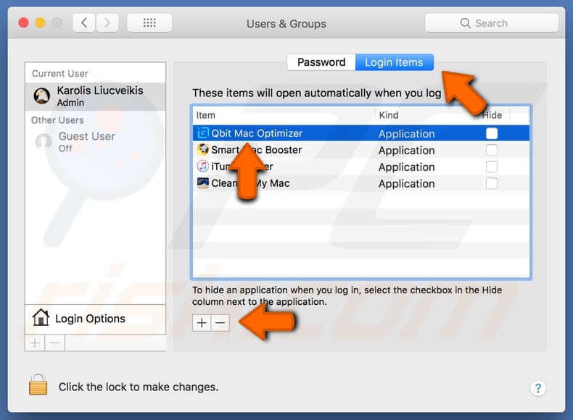This screenshot has width=573, height=420.
Task: Toggle Hide checkbox for iTunes row
Action: pyautogui.click(x=492, y=167)
